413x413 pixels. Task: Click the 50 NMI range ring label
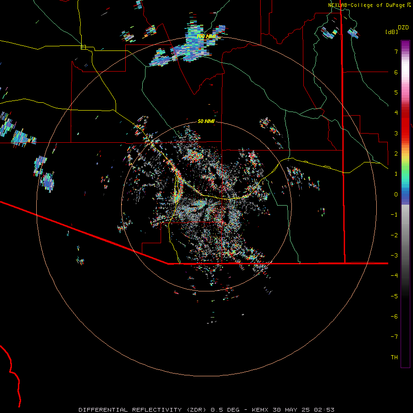206,121
